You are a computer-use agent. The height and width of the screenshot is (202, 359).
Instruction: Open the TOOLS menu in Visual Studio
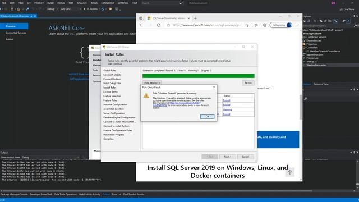click(94, 3)
